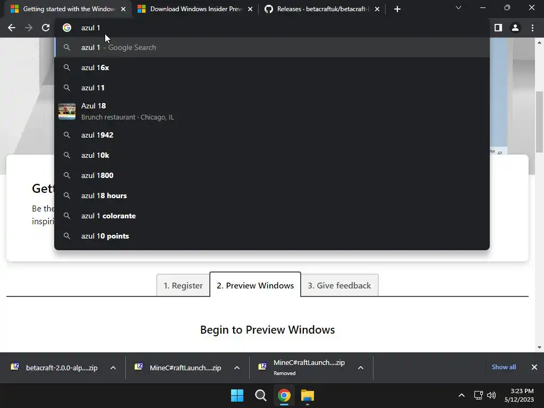Viewport: 544px width, 408px height.
Task: Open Chrome's three-dot menu
Action: (x=532, y=28)
